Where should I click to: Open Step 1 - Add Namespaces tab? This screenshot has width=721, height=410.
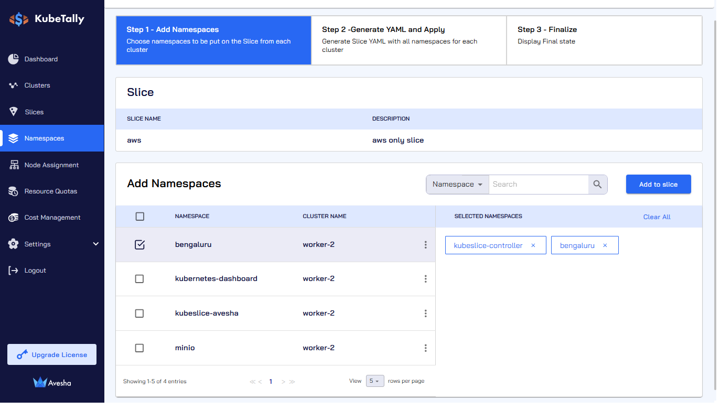[x=214, y=40]
